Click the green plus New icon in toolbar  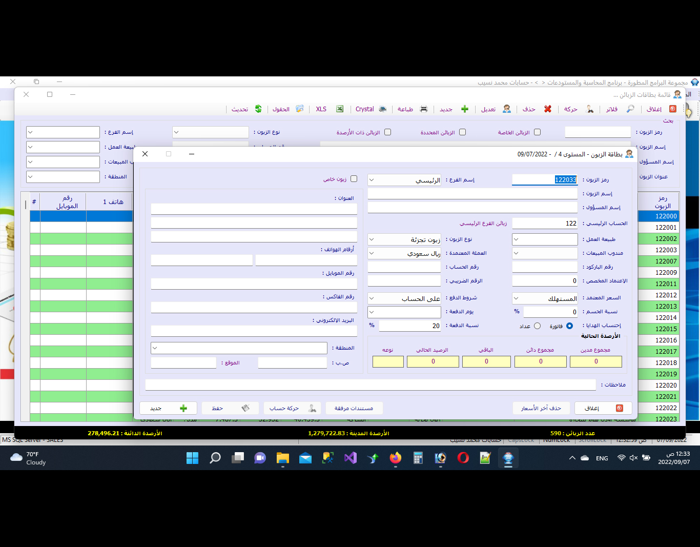464,109
